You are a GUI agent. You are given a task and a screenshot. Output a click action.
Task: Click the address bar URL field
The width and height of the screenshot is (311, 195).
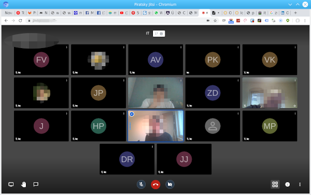click(117, 21)
